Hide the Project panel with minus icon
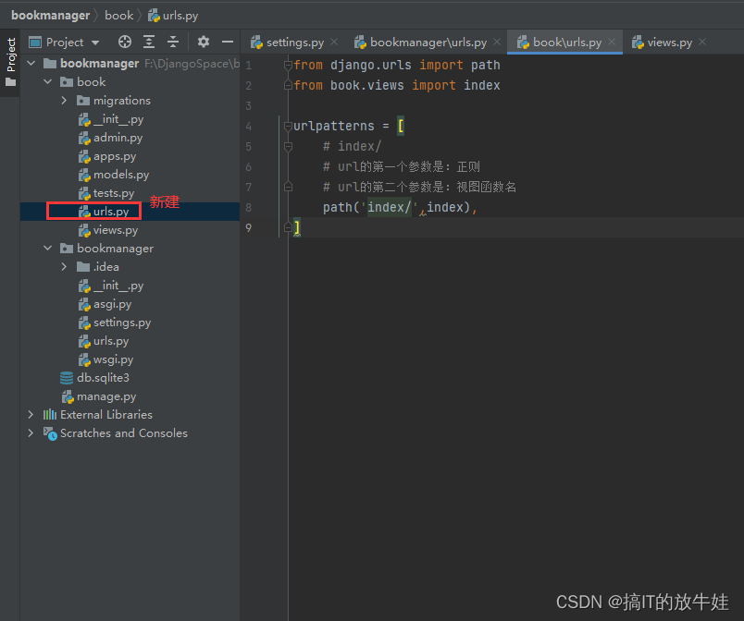 coord(228,43)
